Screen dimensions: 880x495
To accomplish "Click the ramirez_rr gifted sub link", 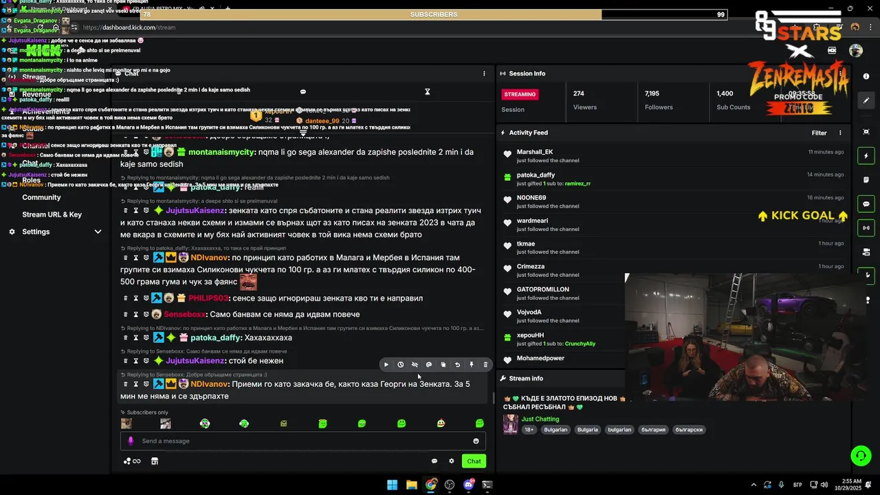I will click(x=577, y=184).
